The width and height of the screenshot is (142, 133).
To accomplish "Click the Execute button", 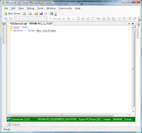I will 55,19.
